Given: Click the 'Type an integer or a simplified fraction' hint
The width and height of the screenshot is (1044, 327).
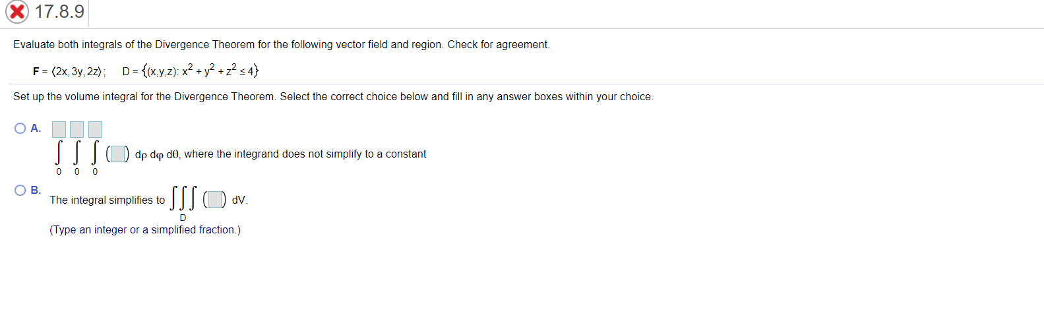Looking at the screenshot, I should point(145,230).
